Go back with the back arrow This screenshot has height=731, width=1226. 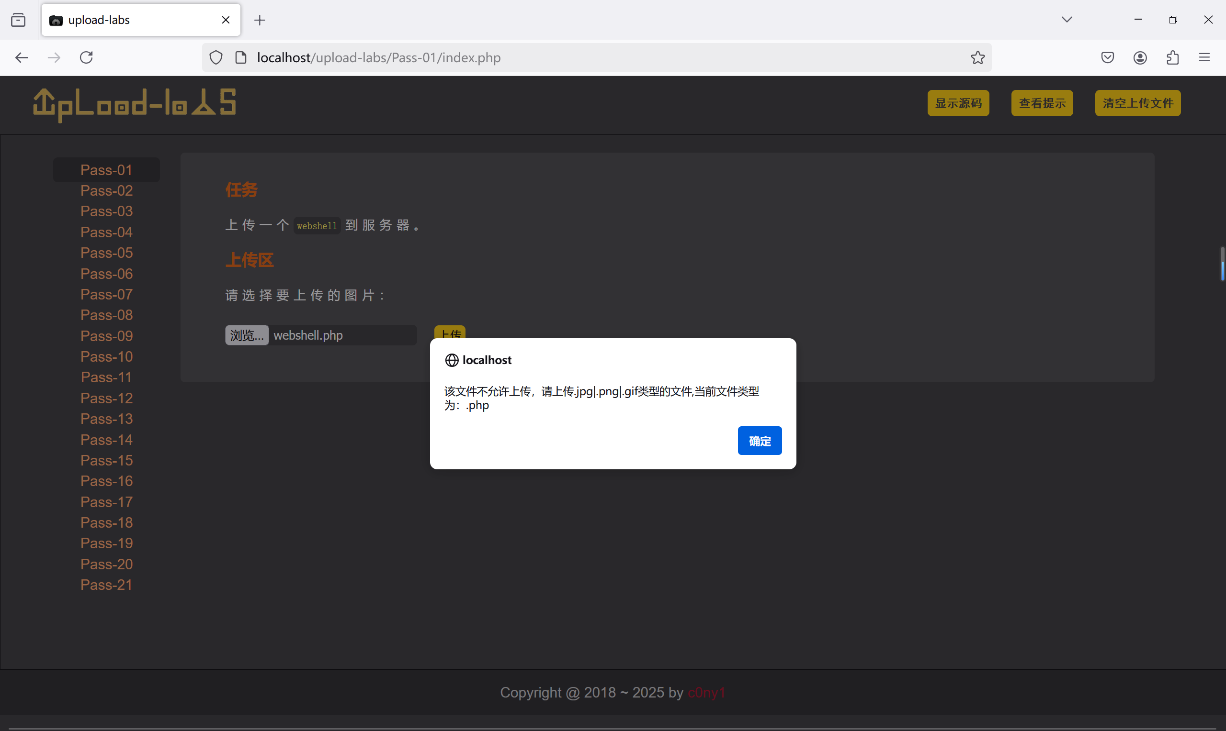pyautogui.click(x=22, y=57)
